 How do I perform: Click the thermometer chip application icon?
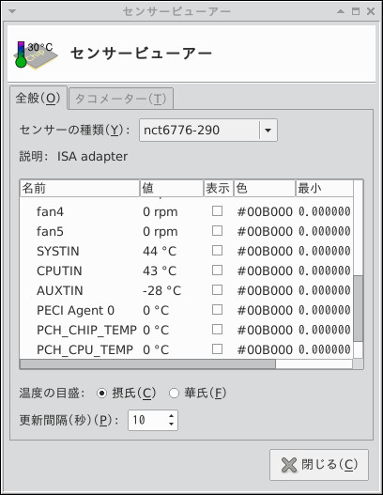pos(36,54)
